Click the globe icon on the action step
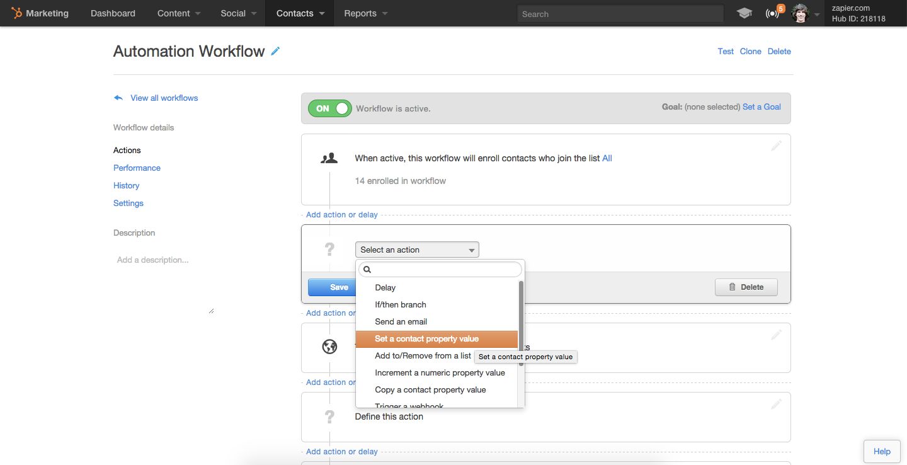Image resolution: width=907 pixels, height=465 pixels. pyautogui.click(x=329, y=347)
